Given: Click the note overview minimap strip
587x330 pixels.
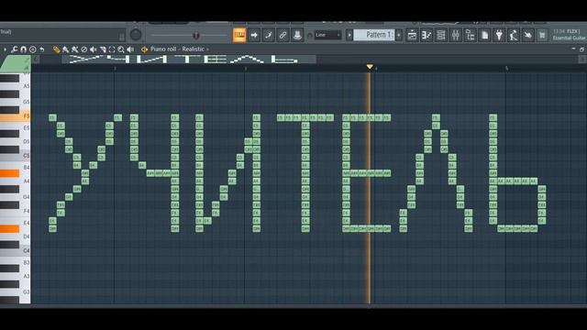Looking at the screenshot, I should pos(189,59).
